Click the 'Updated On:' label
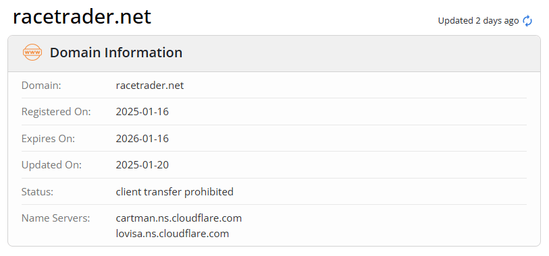This screenshot has height=256, width=549. (51, 165)
